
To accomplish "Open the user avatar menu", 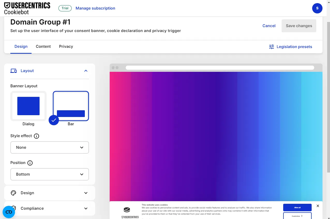I will click(317, 8).
